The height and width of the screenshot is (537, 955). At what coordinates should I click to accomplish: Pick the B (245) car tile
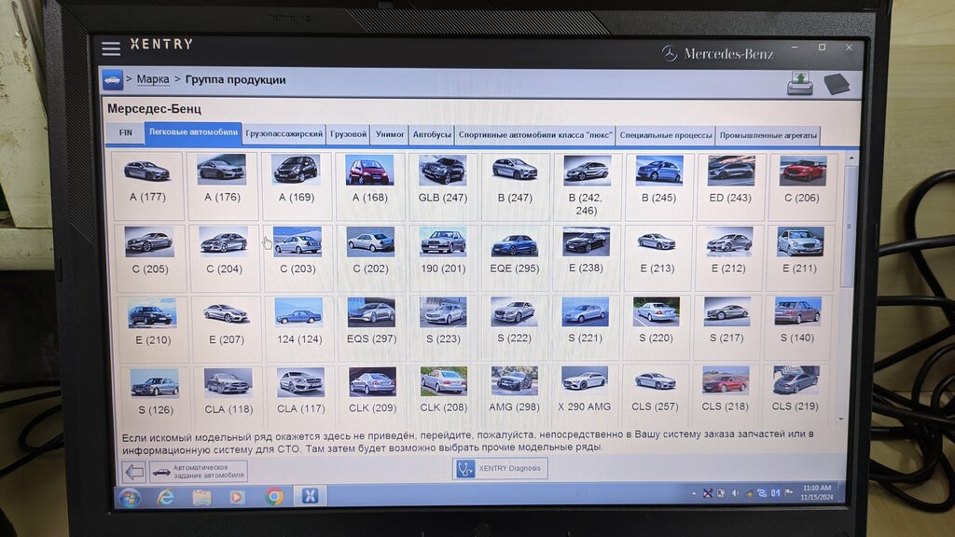(658, 186)
